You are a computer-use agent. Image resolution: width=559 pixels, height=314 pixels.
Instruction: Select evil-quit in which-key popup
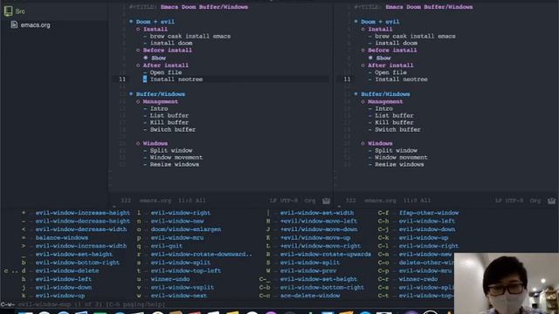click(166, 246)
